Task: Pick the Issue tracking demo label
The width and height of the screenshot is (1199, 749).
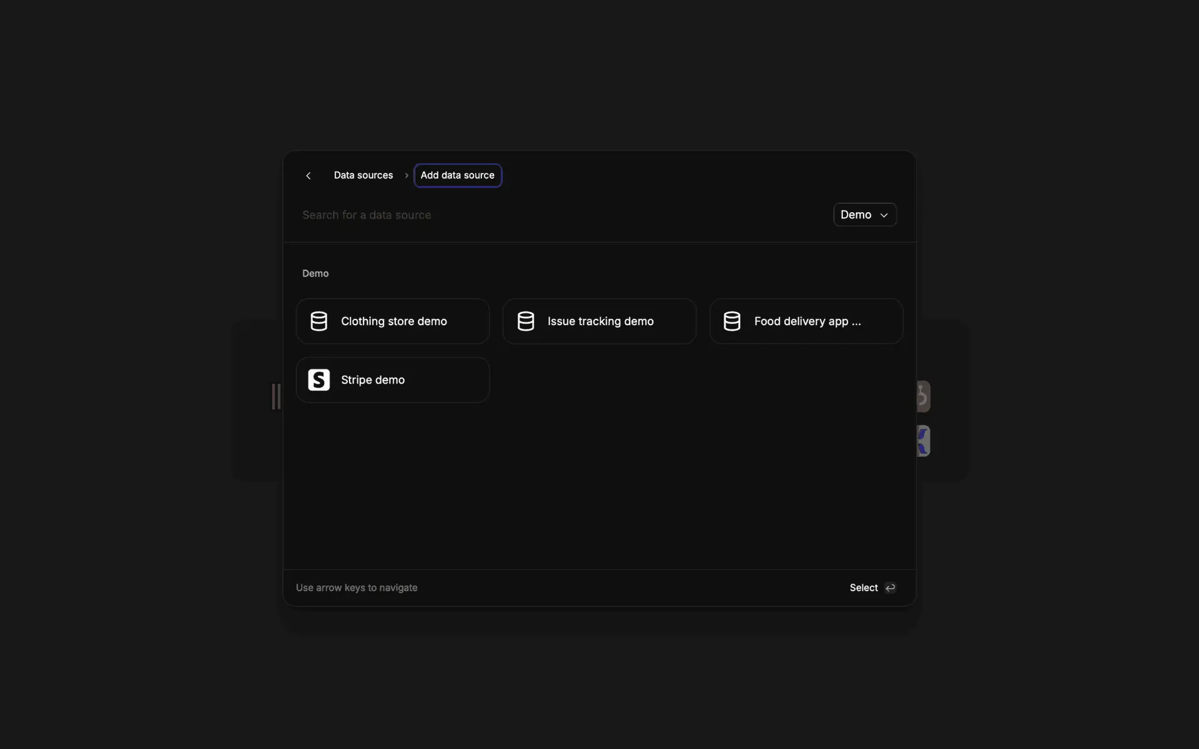Action: tap(600, 321)
